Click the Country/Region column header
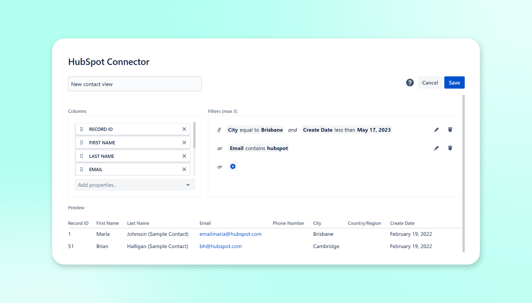532x303 pixels. (364, 223)
